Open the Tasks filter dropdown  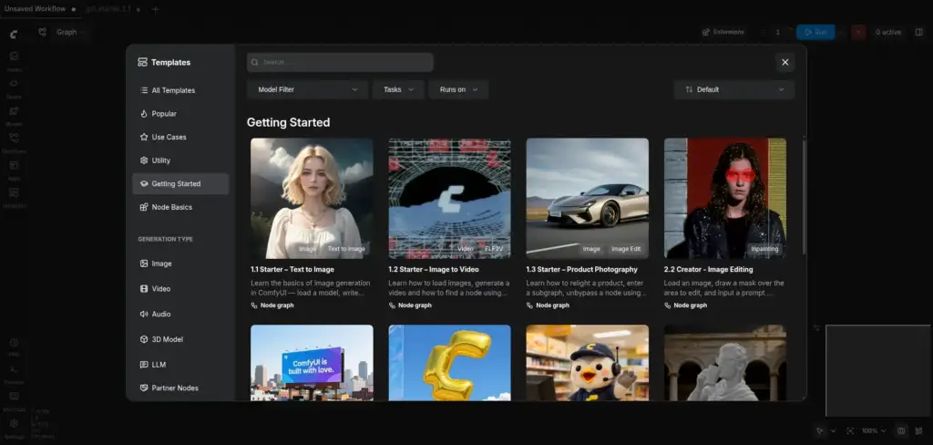coord(398,89)
